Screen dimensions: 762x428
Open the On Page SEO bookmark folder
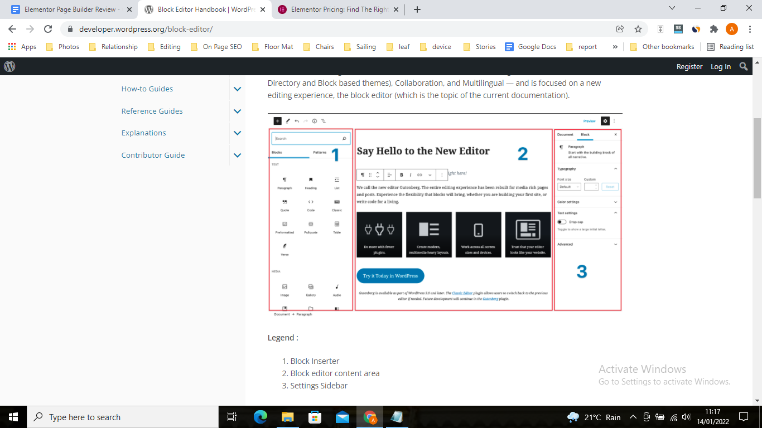click(216, 47)
